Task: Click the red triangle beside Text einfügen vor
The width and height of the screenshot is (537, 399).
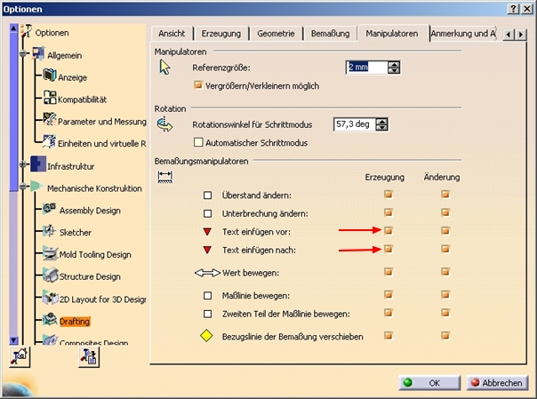Action: tap(207, 232)
